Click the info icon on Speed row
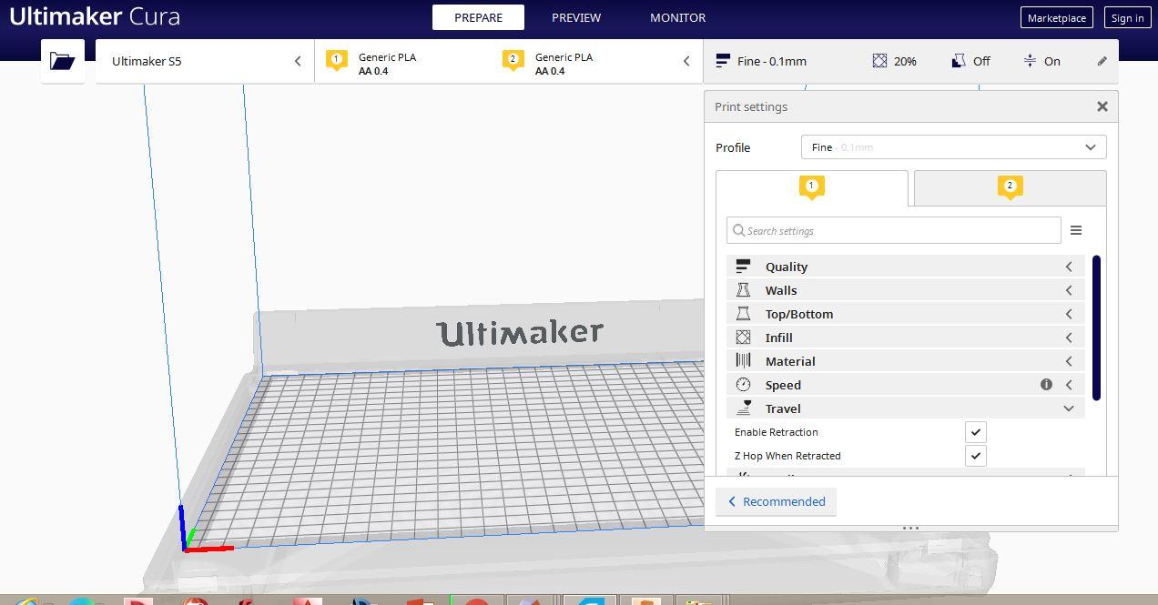The height and width of the screenshot is (605, 1158). tap(1046, 385)
